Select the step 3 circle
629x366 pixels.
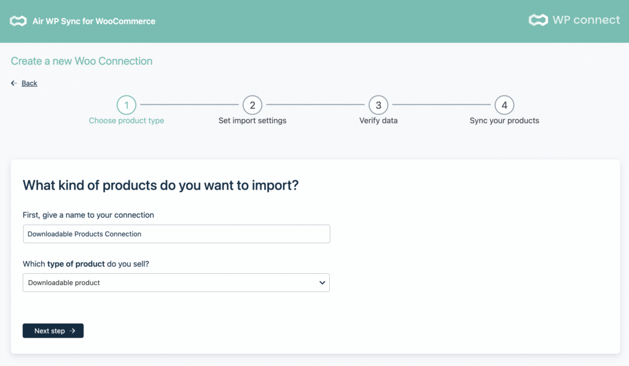click(378, 105)
